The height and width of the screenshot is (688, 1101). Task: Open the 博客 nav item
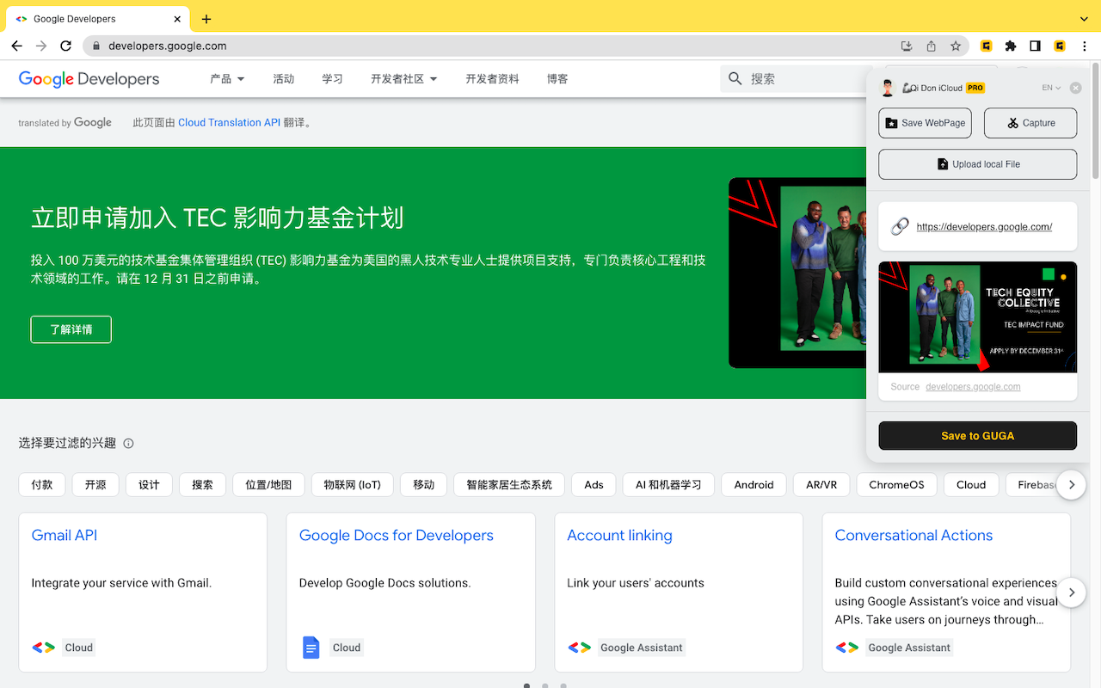click(x=557, y=78)
